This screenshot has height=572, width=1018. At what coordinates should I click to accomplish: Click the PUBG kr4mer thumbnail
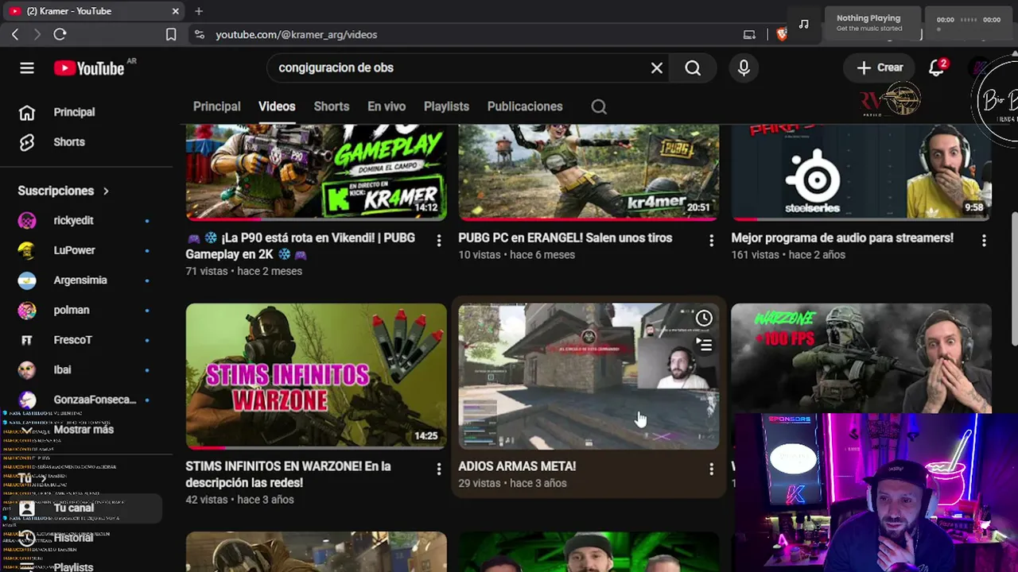[589, 172]
